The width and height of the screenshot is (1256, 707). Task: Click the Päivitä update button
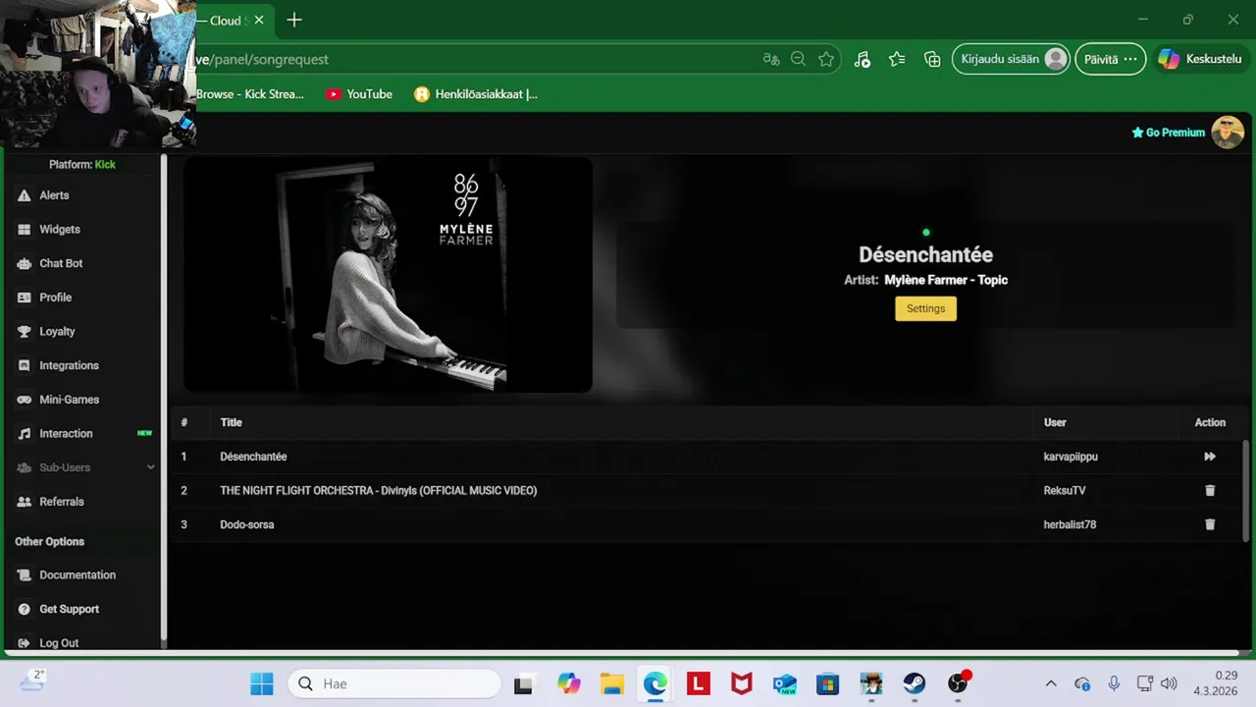point(1110,59)
